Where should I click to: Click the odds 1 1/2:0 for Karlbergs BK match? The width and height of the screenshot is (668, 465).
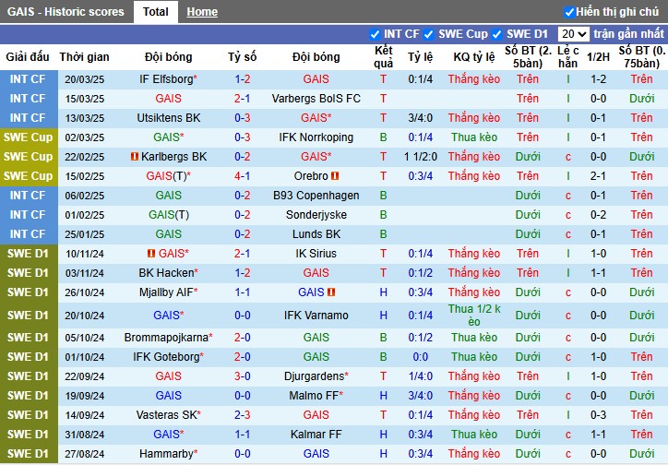point(421,157)
